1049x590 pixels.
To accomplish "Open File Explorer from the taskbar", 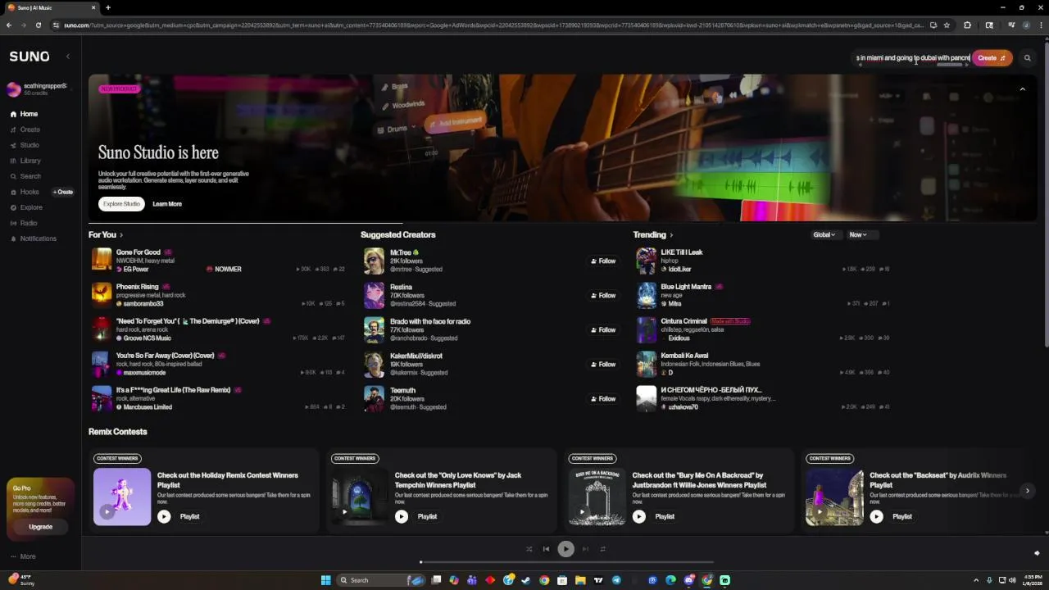I will pos(580,580).
